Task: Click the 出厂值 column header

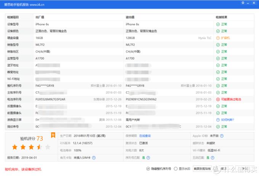Action: pos(40,17)
